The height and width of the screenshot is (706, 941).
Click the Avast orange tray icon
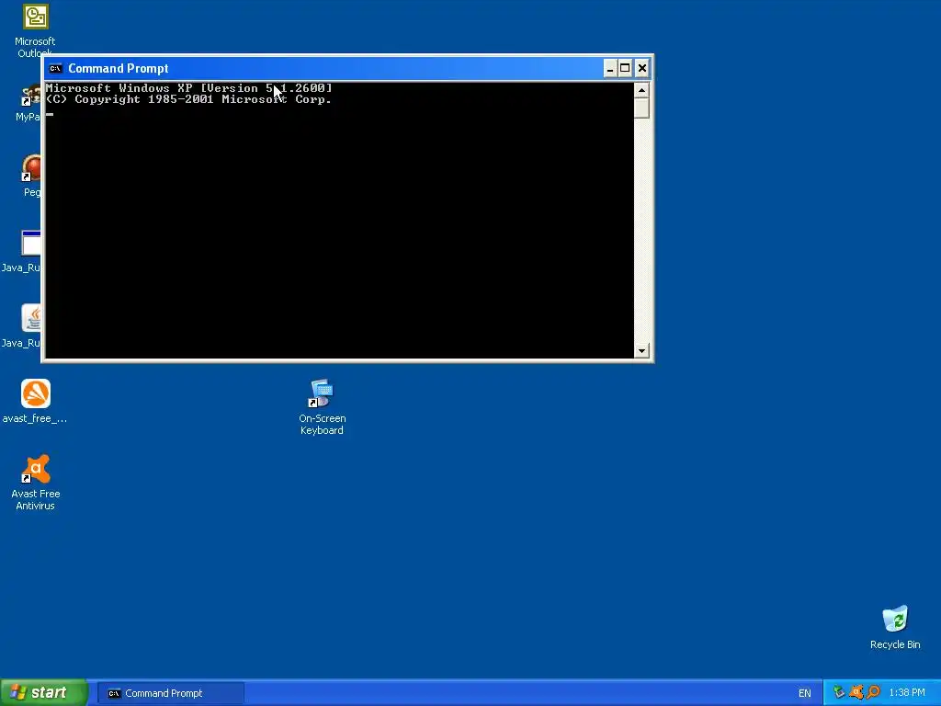coord(856,693)
